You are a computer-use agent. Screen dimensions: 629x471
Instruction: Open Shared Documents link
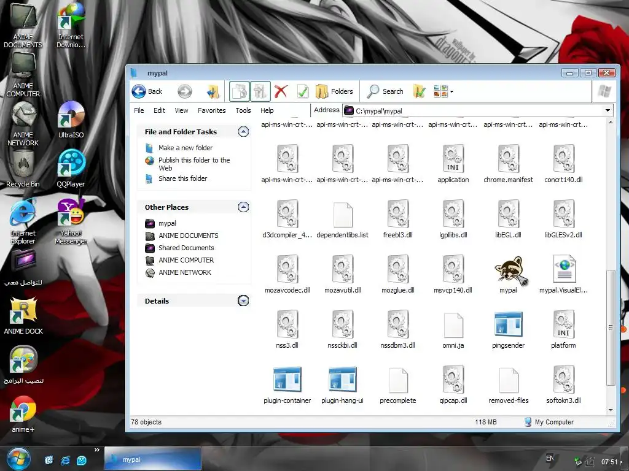coord(186,248)
